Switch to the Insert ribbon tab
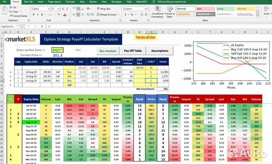 40,2
